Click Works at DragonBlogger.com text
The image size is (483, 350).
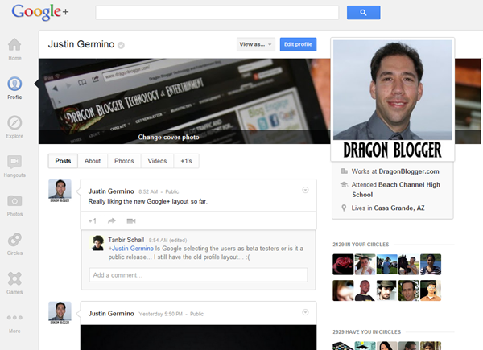tap(395, 171)
